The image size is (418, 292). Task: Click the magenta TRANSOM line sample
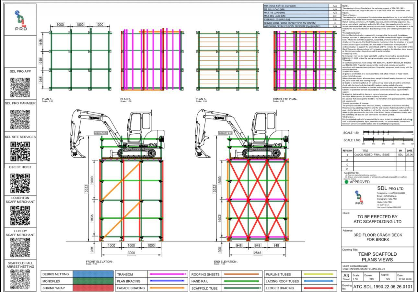coord(168,274)
